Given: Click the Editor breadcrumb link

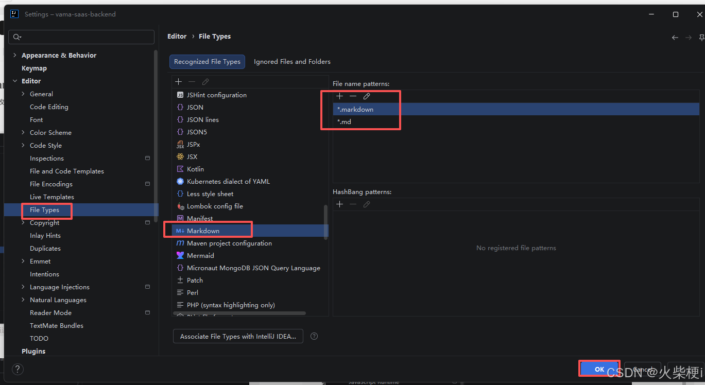Looking at the screenshot, I should pyautogui.click(x=177, y=37).
